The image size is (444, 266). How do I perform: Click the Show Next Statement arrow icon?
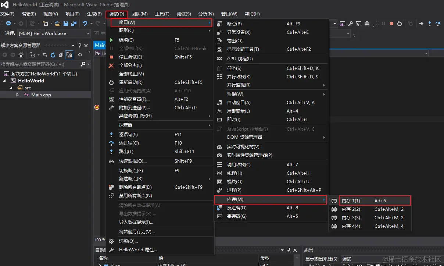tap(421, 24)
